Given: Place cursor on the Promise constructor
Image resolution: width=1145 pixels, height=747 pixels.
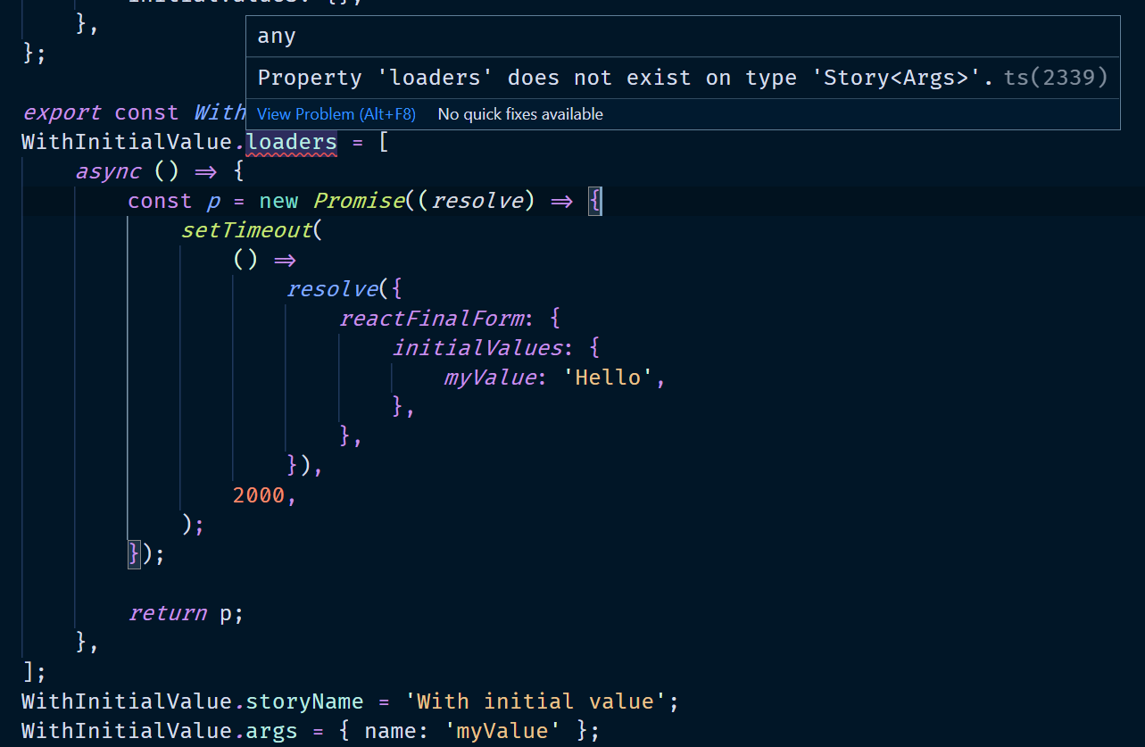Looking at the screenshot, I should pyautogui.click(x=358, y=200).
